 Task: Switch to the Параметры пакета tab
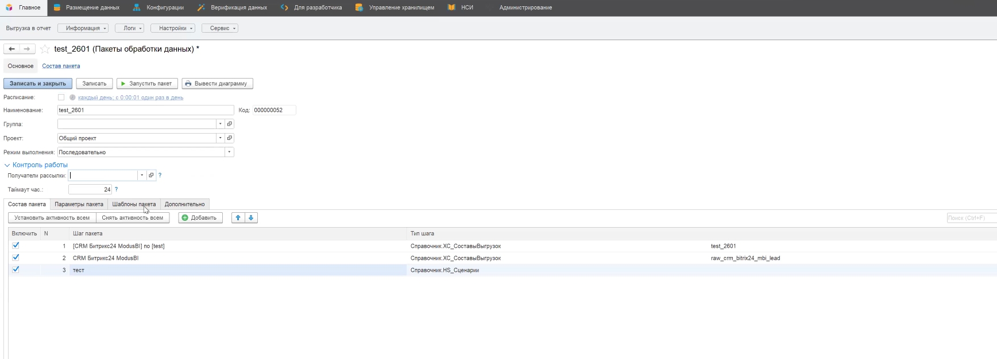pos(79,204)
